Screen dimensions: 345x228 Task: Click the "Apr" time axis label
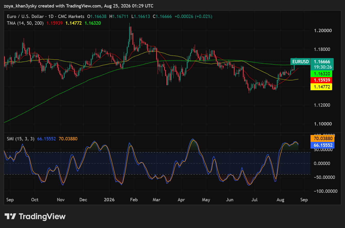pos(181,200)
